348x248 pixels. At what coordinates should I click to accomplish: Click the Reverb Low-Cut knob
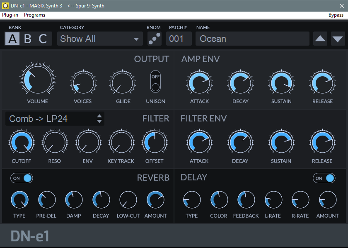[128, 200]
